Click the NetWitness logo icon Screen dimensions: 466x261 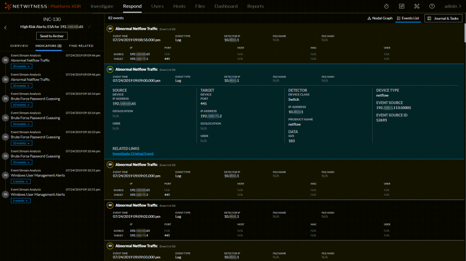tap(8, 6)
